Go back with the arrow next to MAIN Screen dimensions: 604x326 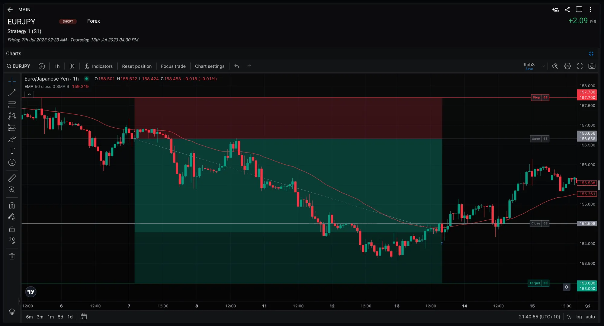pyautogui.click(x=10, y=10)
